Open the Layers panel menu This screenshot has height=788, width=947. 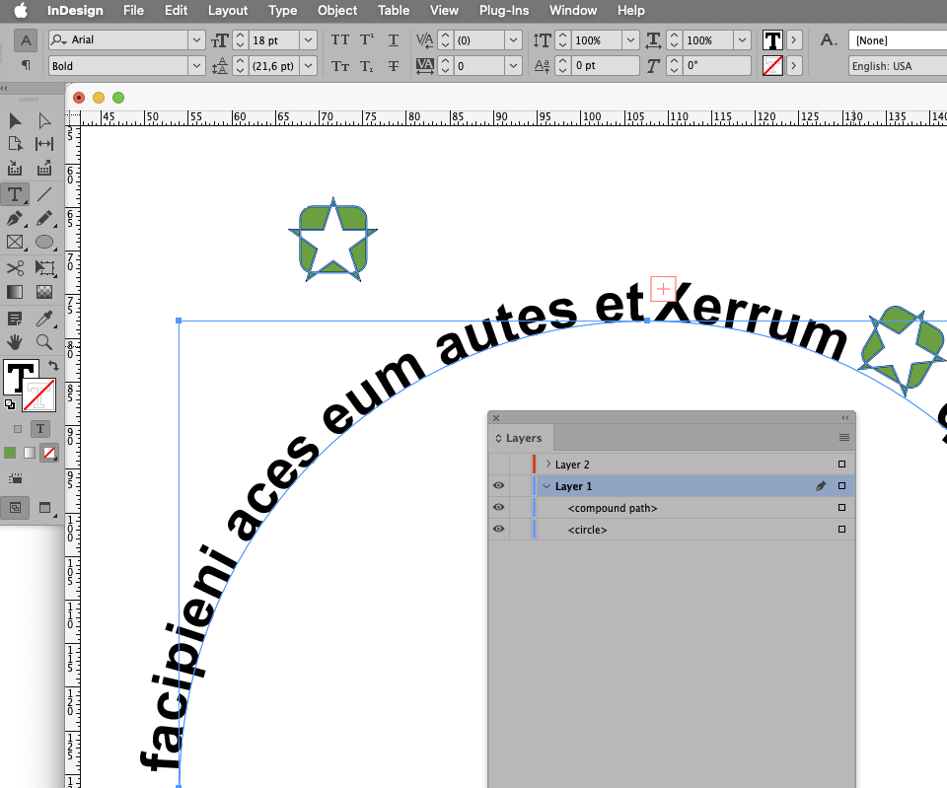[843, 437]
